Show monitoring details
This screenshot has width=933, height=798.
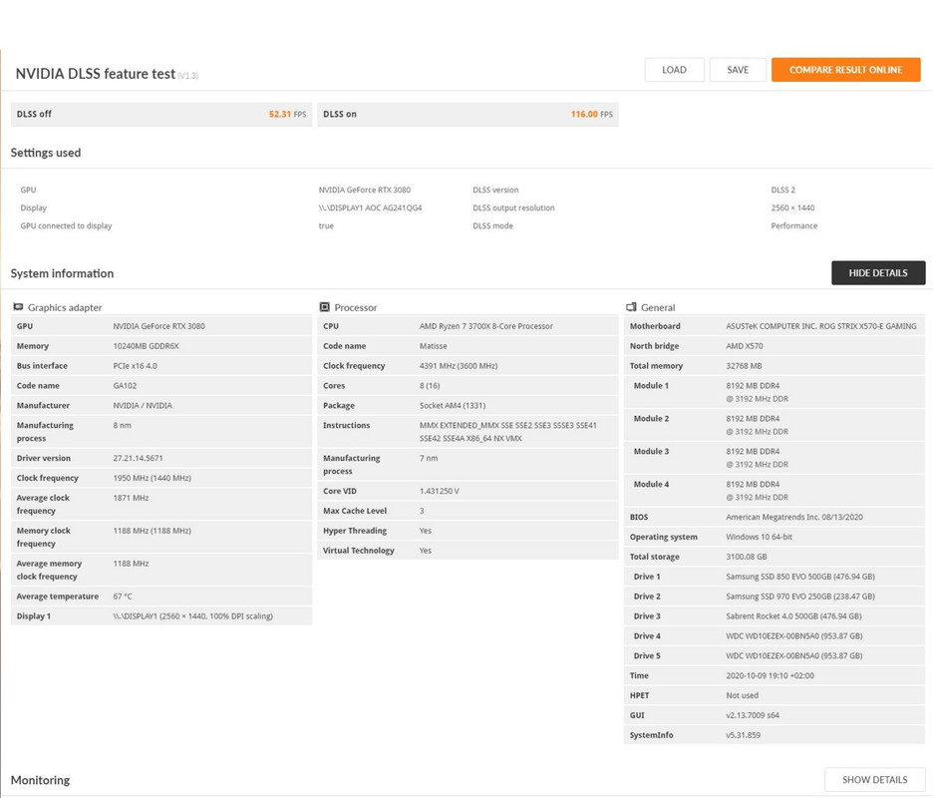pos(875,779)
